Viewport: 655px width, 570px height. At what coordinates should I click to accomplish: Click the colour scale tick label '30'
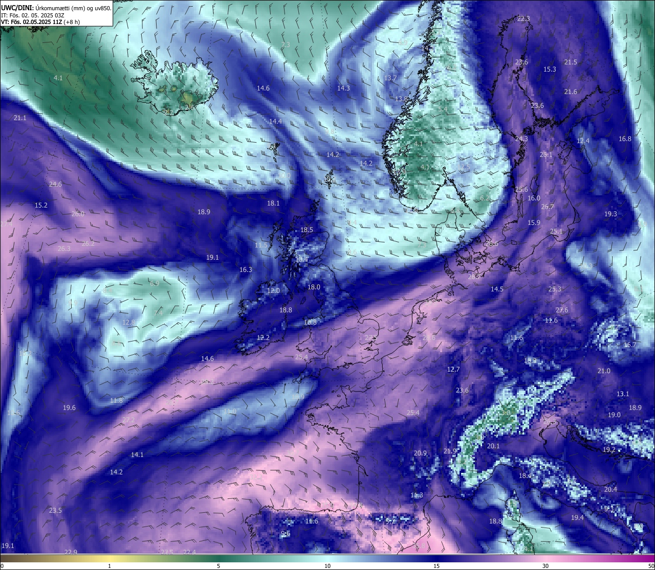pyautogui.click(x=545, y=566)
